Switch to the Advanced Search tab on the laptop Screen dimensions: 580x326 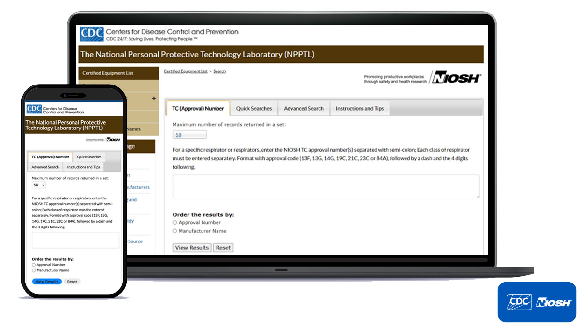(304, 108)
